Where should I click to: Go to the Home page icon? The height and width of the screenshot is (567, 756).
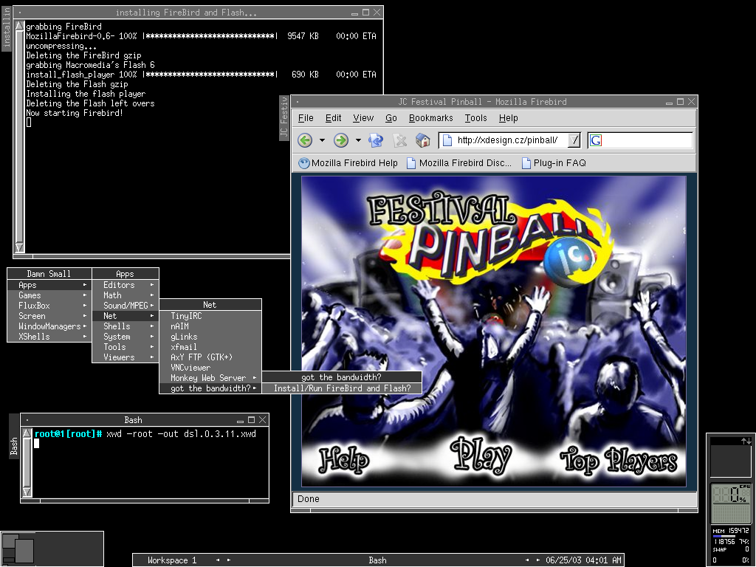[423, 140]
